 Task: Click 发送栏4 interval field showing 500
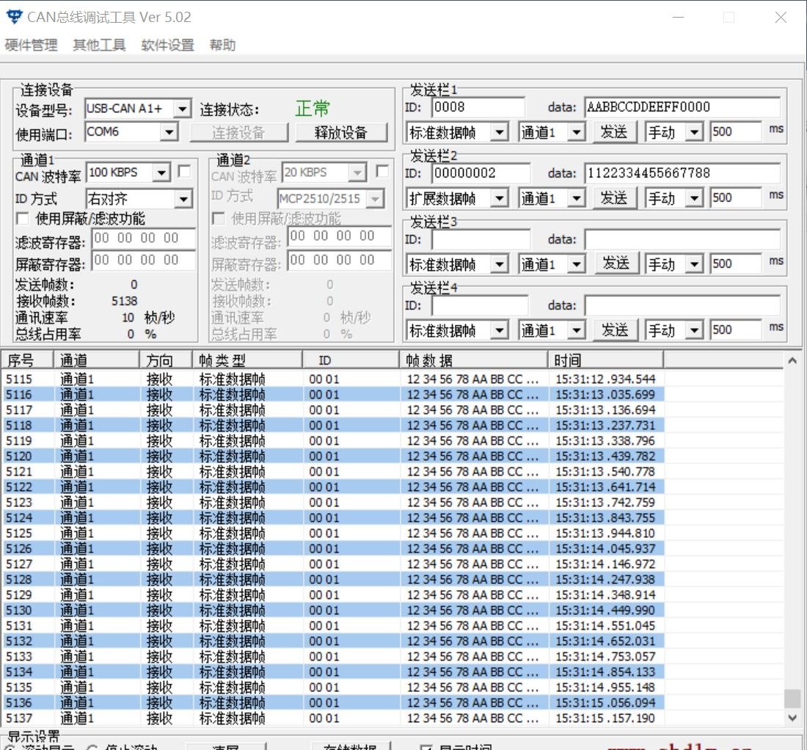coord(735,330)
